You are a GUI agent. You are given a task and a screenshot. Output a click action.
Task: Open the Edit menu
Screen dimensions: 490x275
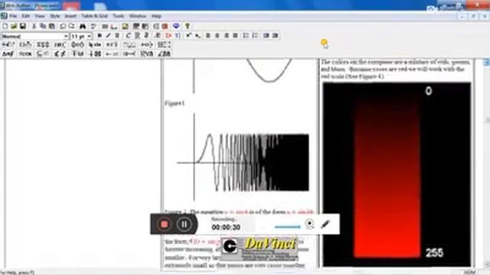[25, 16]
